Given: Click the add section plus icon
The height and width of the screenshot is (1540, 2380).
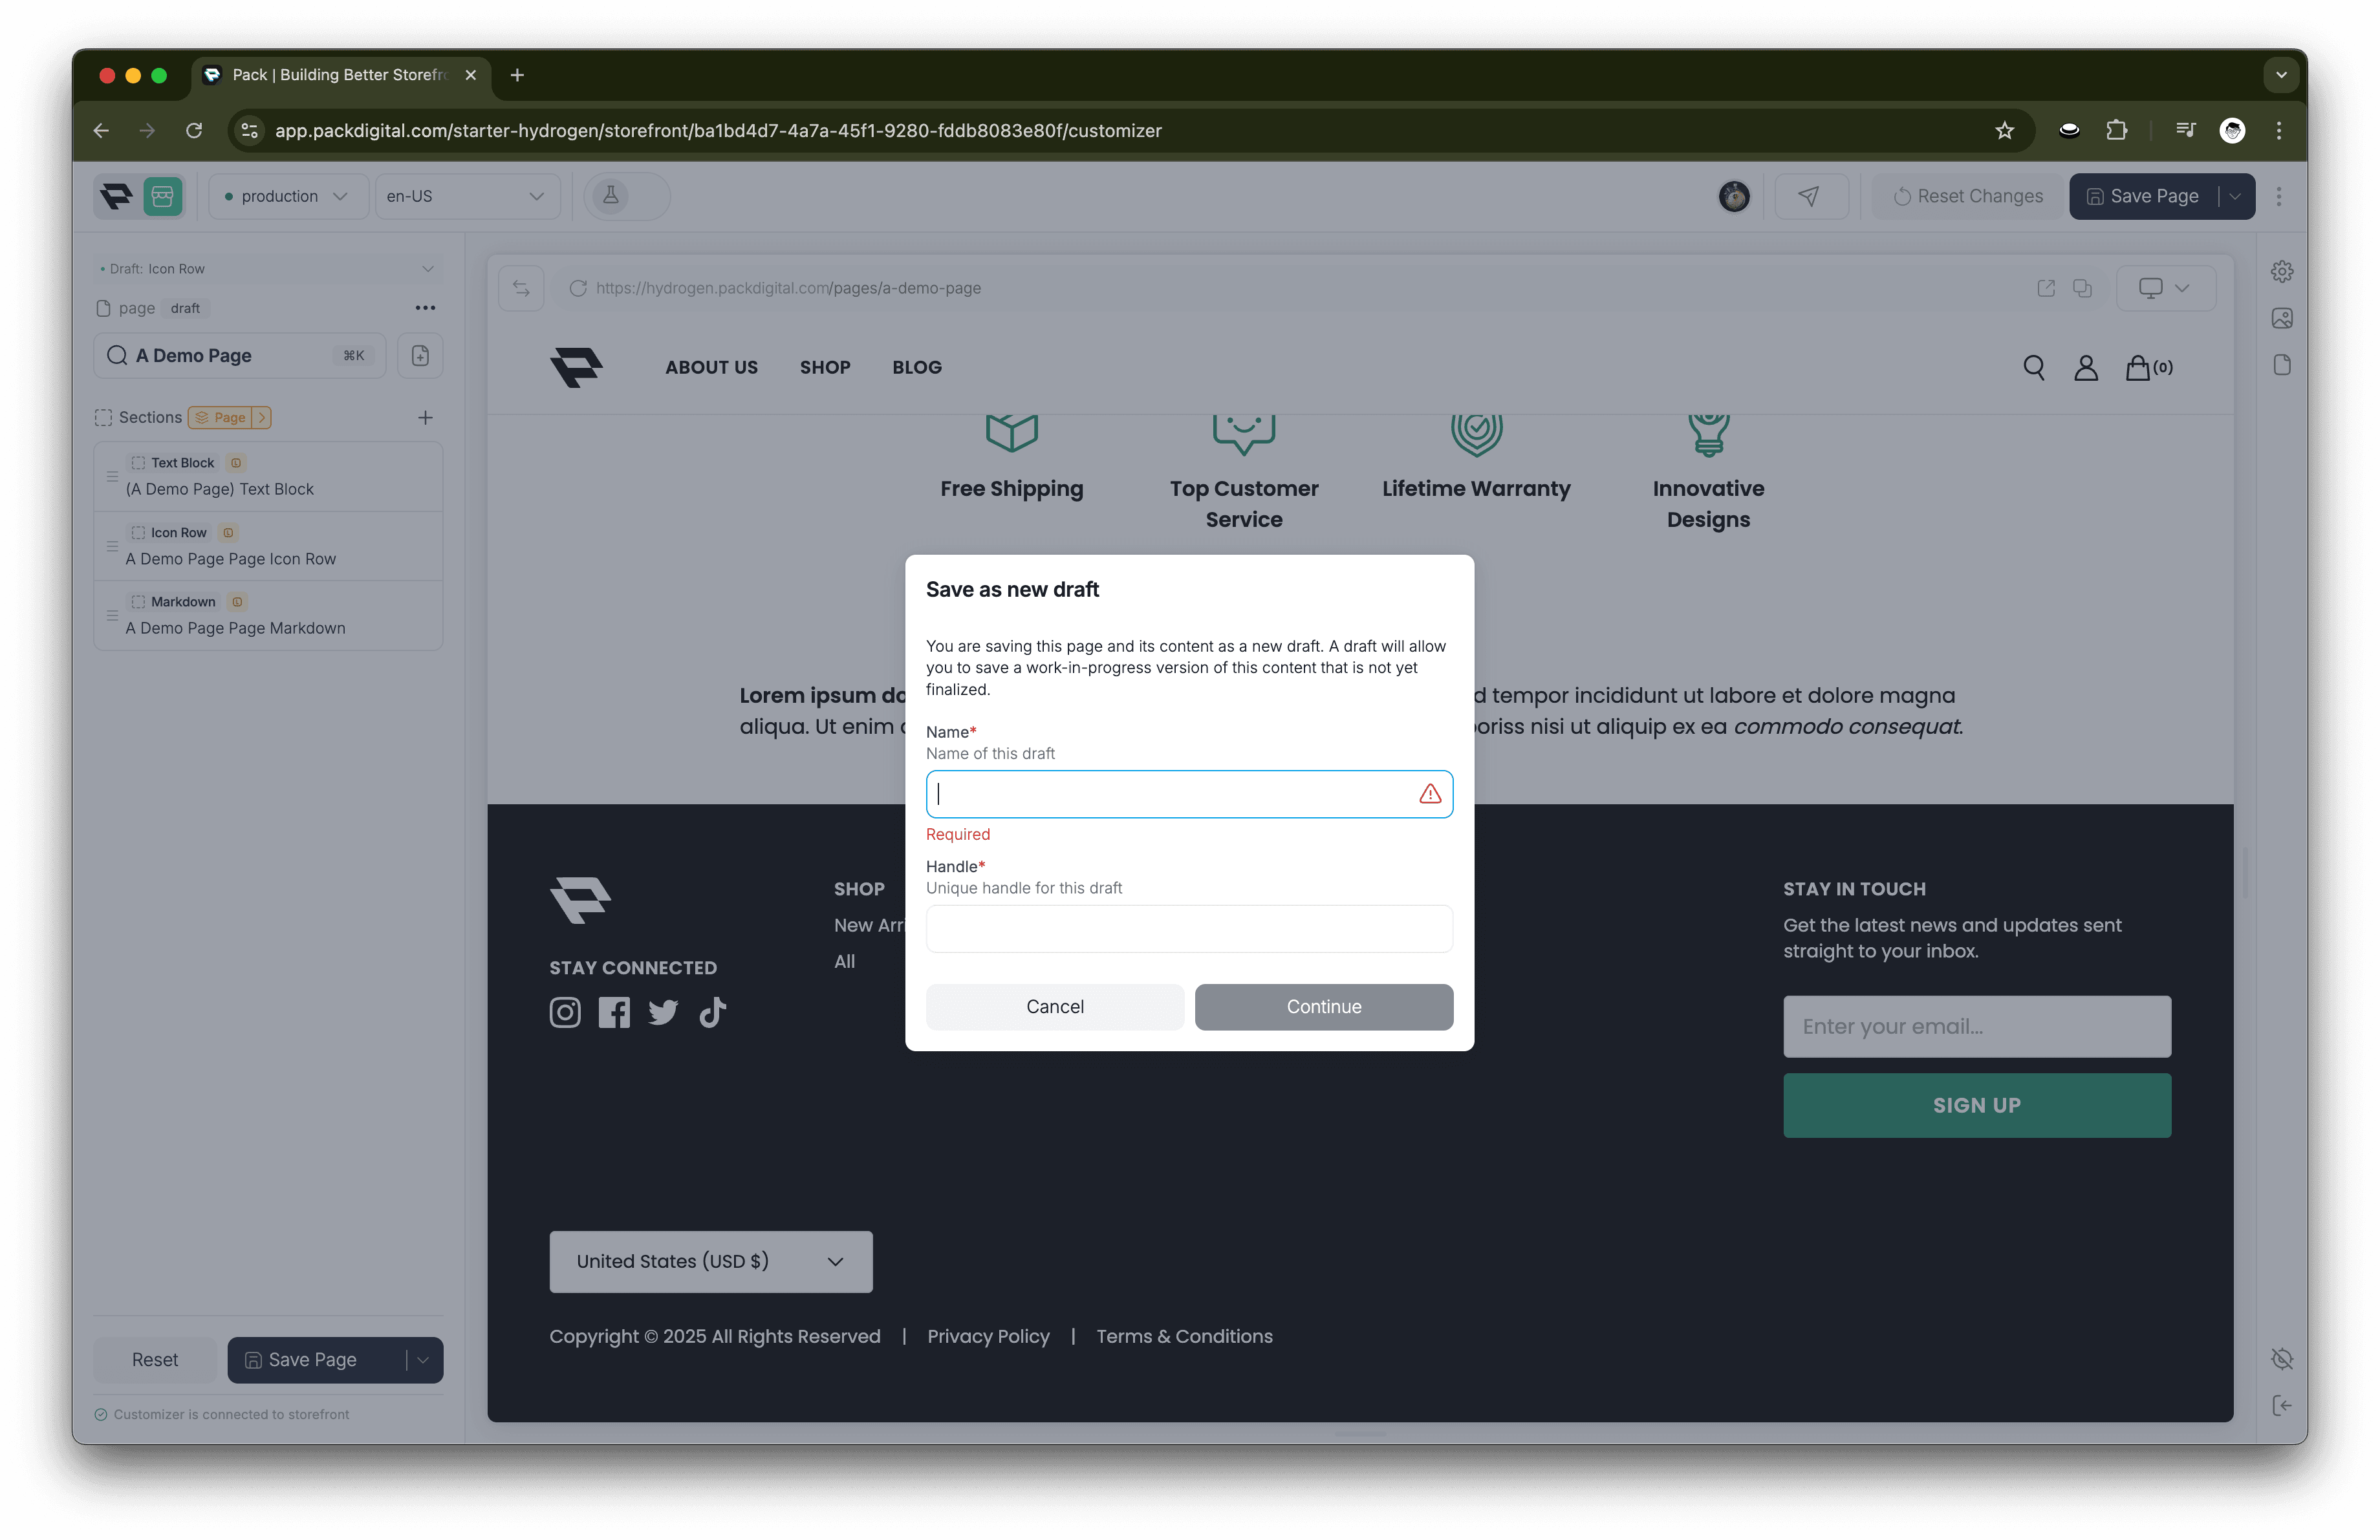Looking at the screenshot, I should click(x=425, y=418).
